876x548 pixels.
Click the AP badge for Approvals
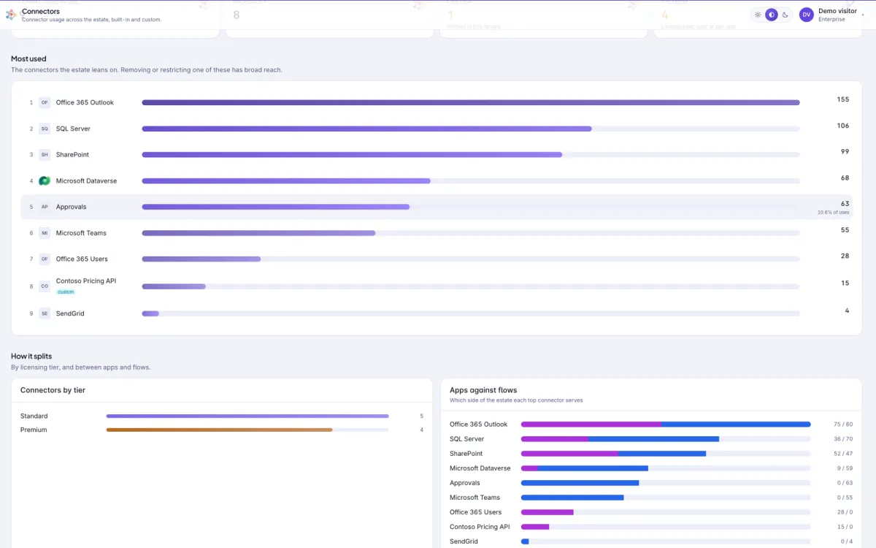point(45,207)
